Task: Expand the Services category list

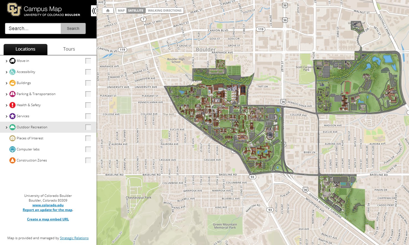Action: pyautogui.click(x=6, y=116)
